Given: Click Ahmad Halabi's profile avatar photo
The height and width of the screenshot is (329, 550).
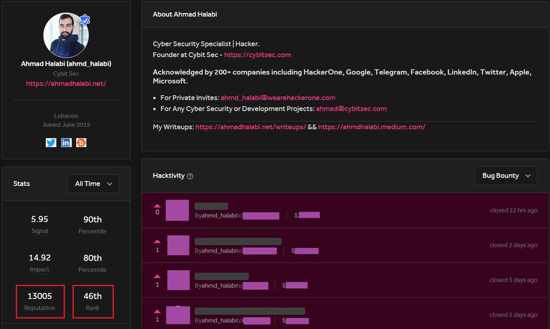Looking at the screenshot, I should (66, 35).
